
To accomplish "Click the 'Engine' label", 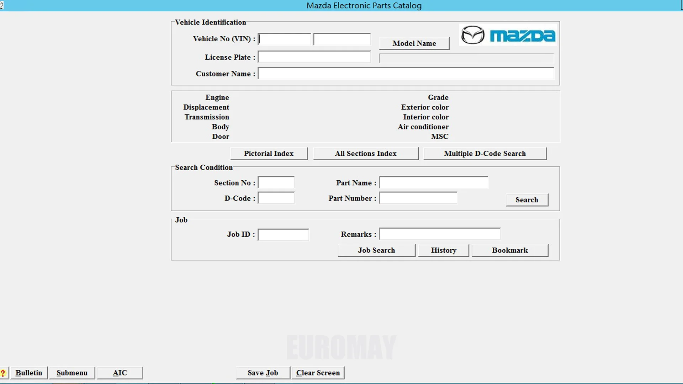I will click(217, 97).
